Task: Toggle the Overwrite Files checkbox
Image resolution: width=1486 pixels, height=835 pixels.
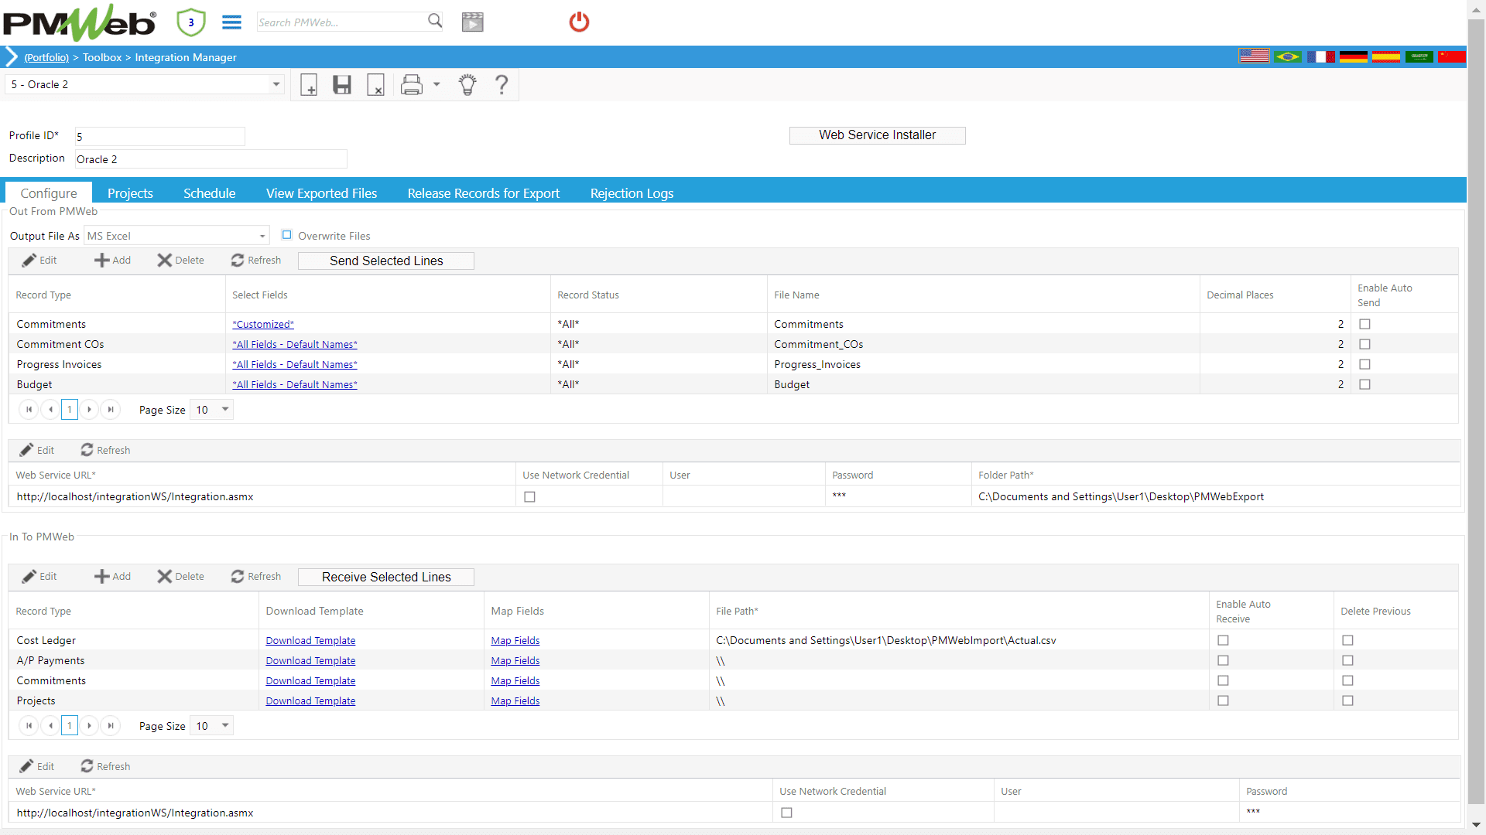Action: [287, 235]
